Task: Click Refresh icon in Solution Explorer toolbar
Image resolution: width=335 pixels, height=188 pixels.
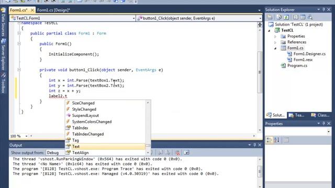Action: point(286,17)
